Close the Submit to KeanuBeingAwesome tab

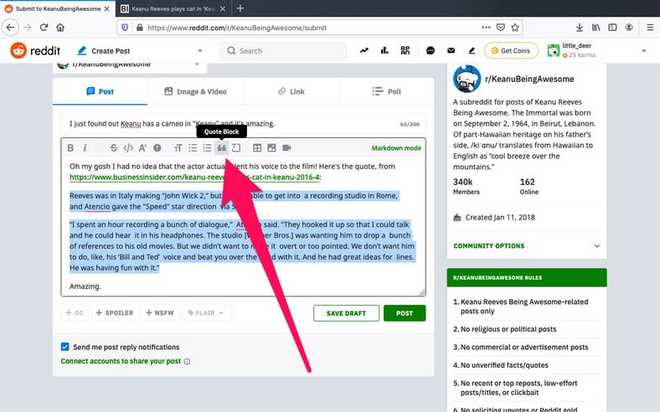(106, 8)
